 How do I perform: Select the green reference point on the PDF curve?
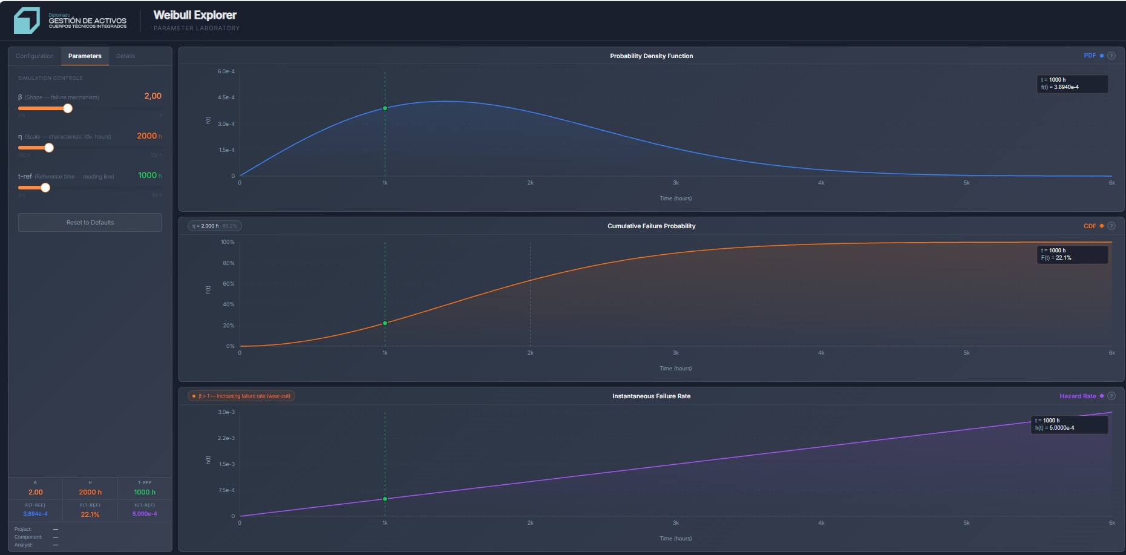(385, 108)
